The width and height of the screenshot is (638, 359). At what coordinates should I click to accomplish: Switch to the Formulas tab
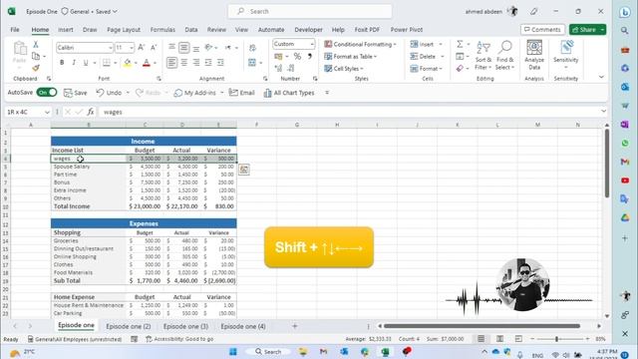pyautogui.click(x=162, y=29)
